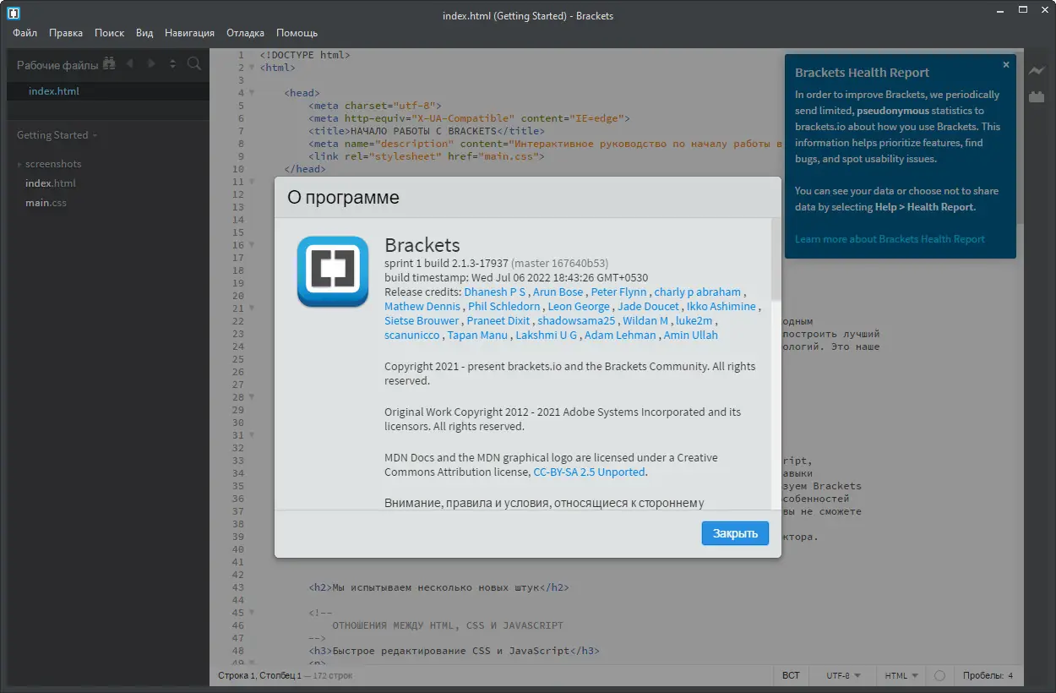Collapse the code fold arrow at line 4
Image resolution: width=1056 pixels, height=693 pixels.
click(x=252, y=93)
